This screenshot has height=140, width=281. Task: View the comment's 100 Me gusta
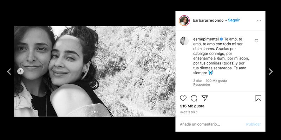pos(216,81)
